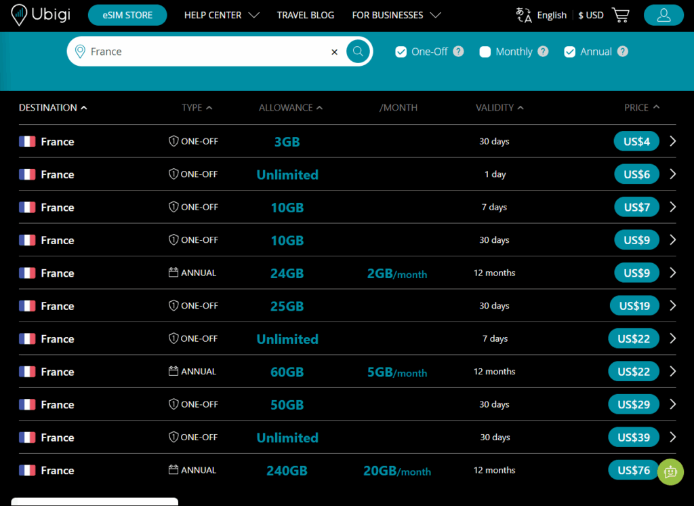The image size is (694, 506).
Task: Open the chatbot assistant icon
Action: click(x=670, y=472)
